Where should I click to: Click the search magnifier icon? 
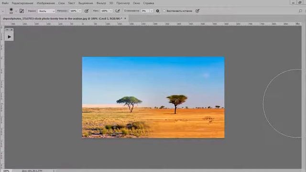[x=300, y=11]
